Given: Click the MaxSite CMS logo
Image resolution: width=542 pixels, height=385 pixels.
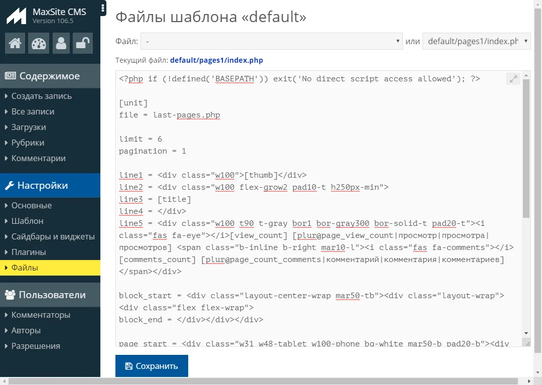Looking at the screenshot, I should [x=16, y=16].
